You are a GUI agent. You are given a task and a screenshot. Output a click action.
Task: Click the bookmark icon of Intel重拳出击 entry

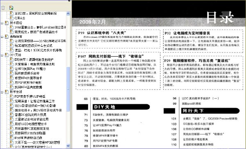[x=11, y=28]
